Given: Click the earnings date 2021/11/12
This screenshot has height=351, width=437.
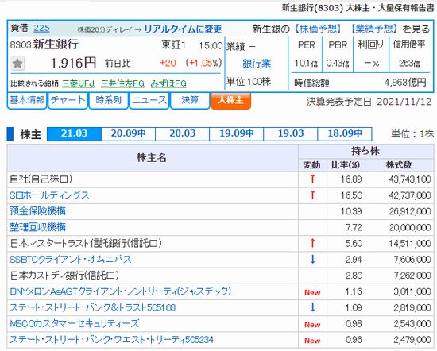Looking at the screenshot, I should point(404,102).
